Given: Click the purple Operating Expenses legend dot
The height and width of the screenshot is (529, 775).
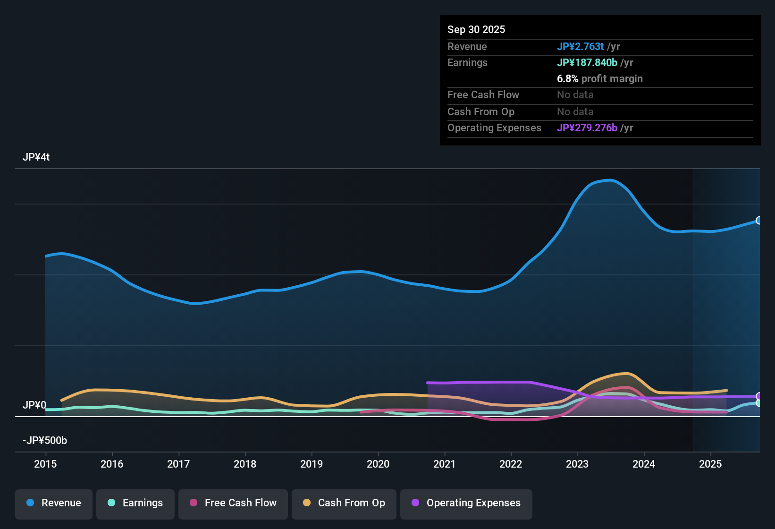Looking at the screenshot, I should (x=415, y=503).
